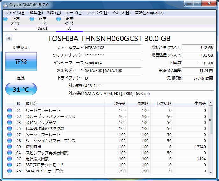
Task: Click the power on count 1124 回
Action: (198, 70)
